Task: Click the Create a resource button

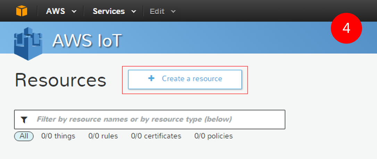Action: tap(185, 79)
